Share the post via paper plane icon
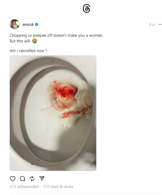 point(42,179)
